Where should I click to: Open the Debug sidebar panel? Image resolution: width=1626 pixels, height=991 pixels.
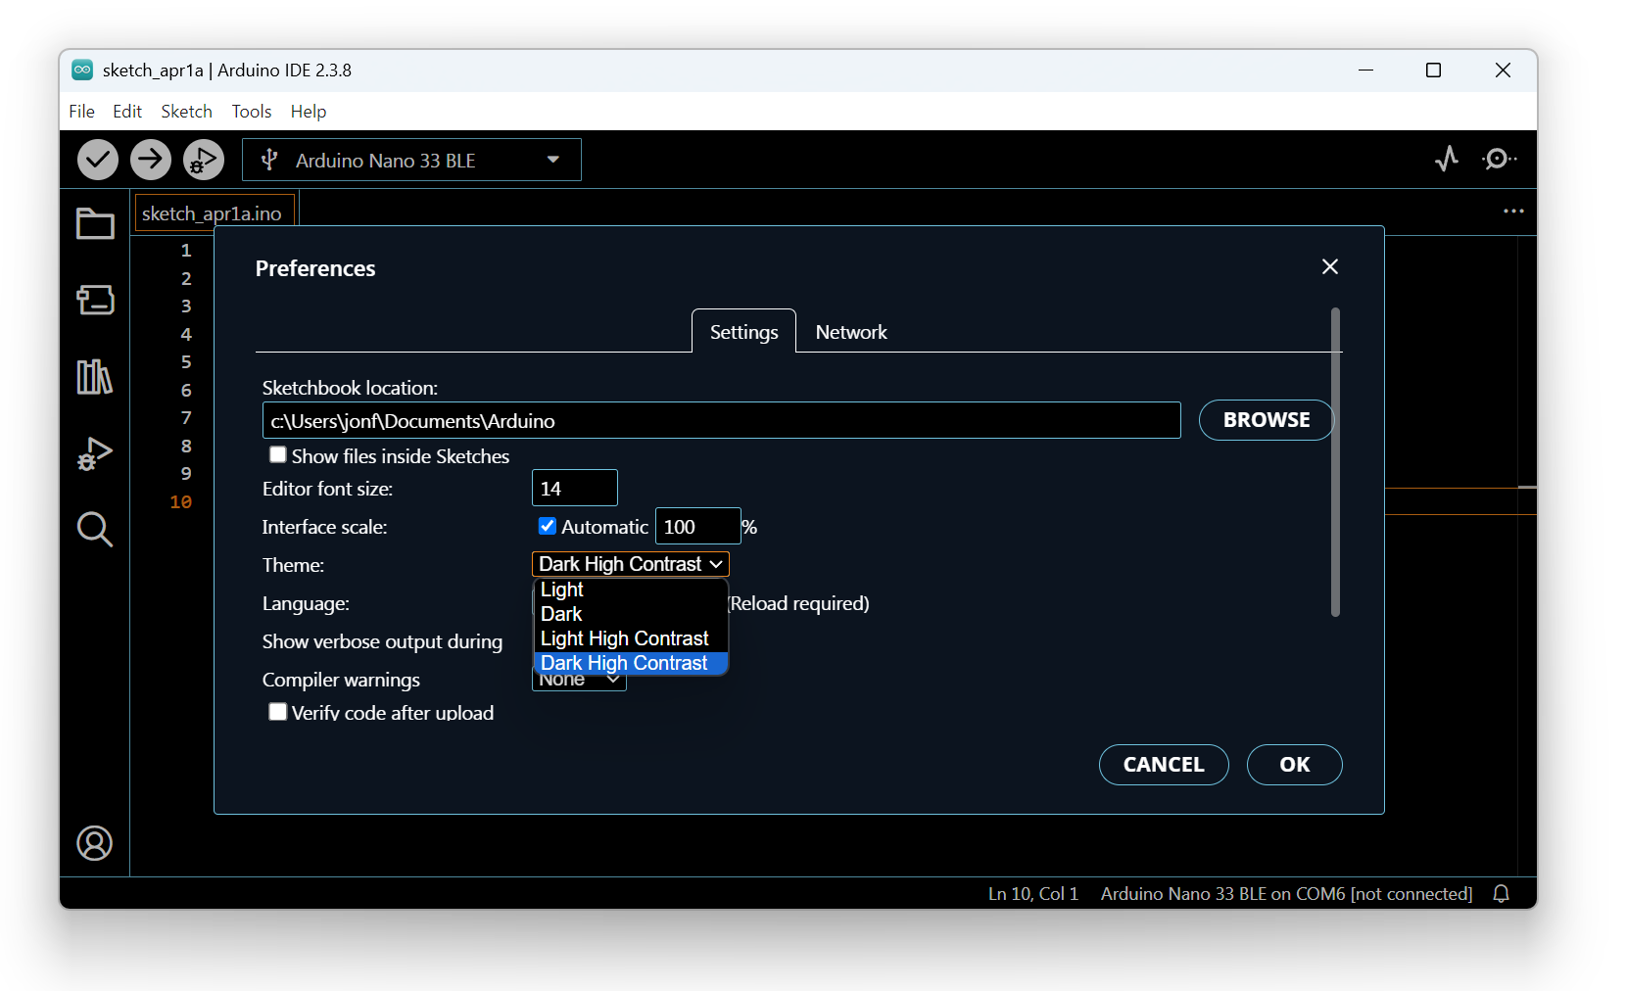point(95,453)
